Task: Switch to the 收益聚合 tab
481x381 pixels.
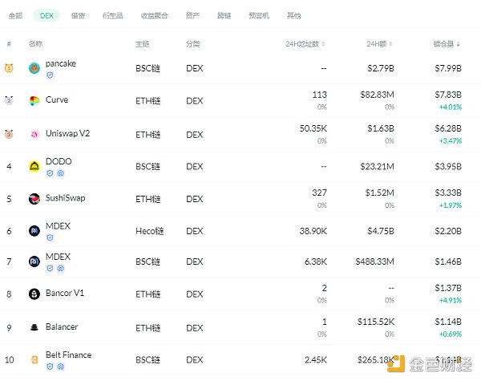Action: (154, 15)
